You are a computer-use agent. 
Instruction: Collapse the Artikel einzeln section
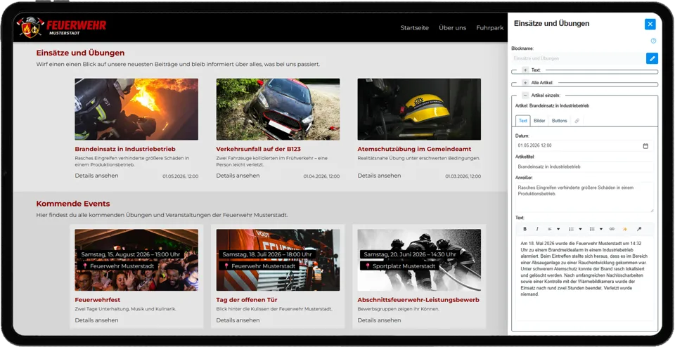pyautogui.click(x=525, y=96)
